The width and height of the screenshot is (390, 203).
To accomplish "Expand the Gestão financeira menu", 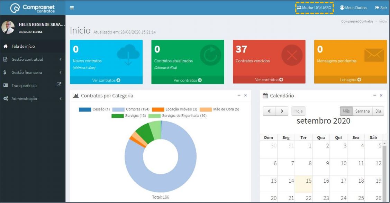I will (33, 72).
